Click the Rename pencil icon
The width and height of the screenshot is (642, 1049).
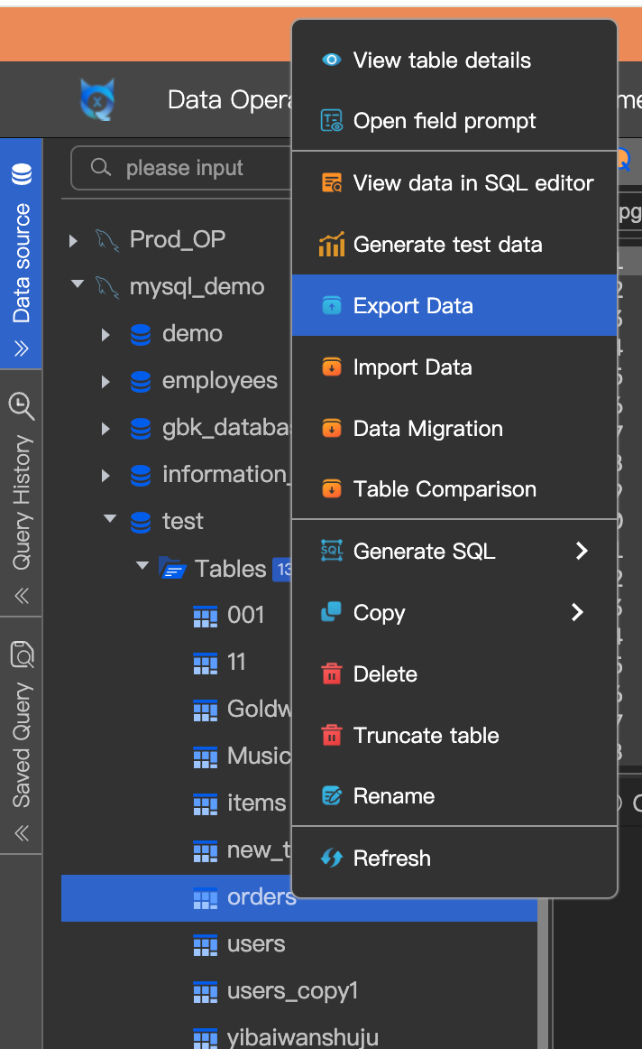pos(332,796)
